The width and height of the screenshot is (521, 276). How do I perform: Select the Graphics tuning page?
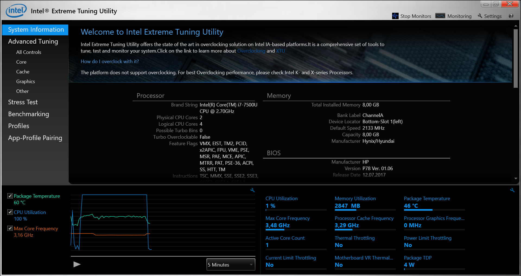coord(26,82)
